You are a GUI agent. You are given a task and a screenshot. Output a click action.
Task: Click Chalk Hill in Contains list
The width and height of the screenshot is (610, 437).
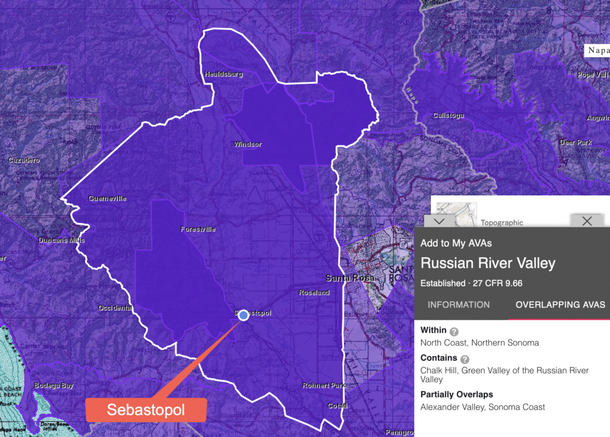click(439, 370)
